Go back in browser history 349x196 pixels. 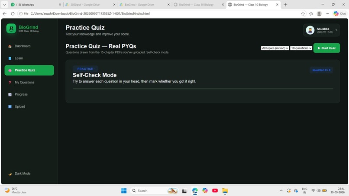click(x=5, y=13)
